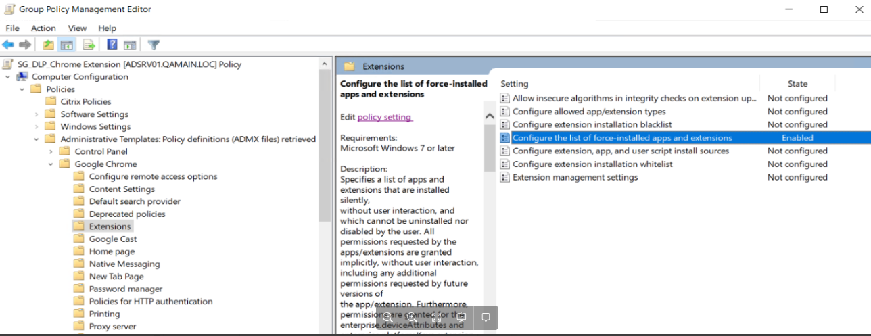
Task: Select the Default search provider folder
Action: [x=135, y=201]
